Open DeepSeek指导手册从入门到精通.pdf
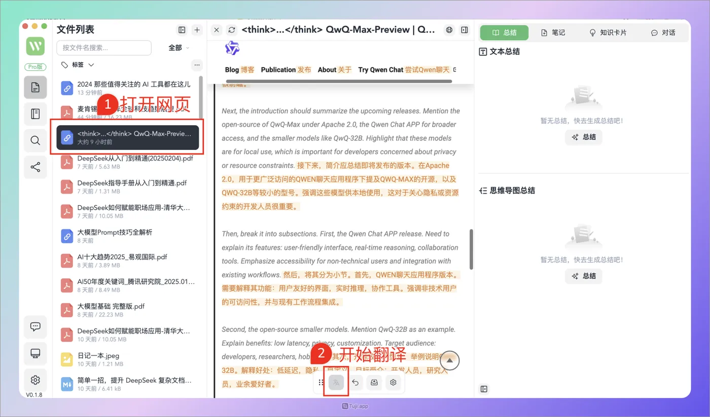This screenshot has height=417, width=710. tap(128, 187)
